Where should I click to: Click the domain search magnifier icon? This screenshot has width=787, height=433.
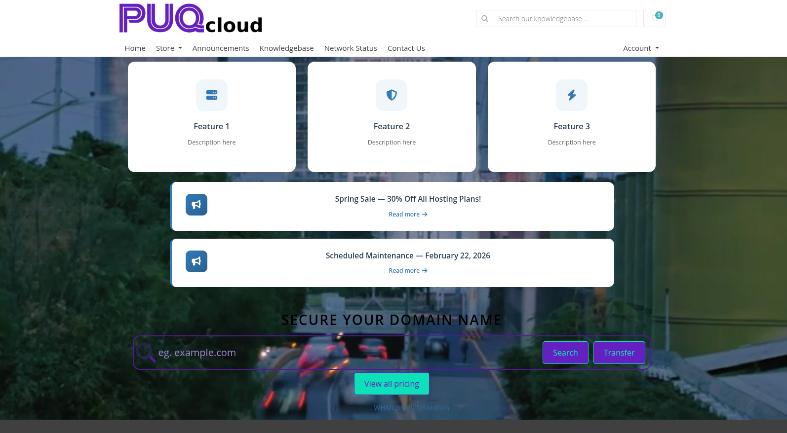(146, 353)
